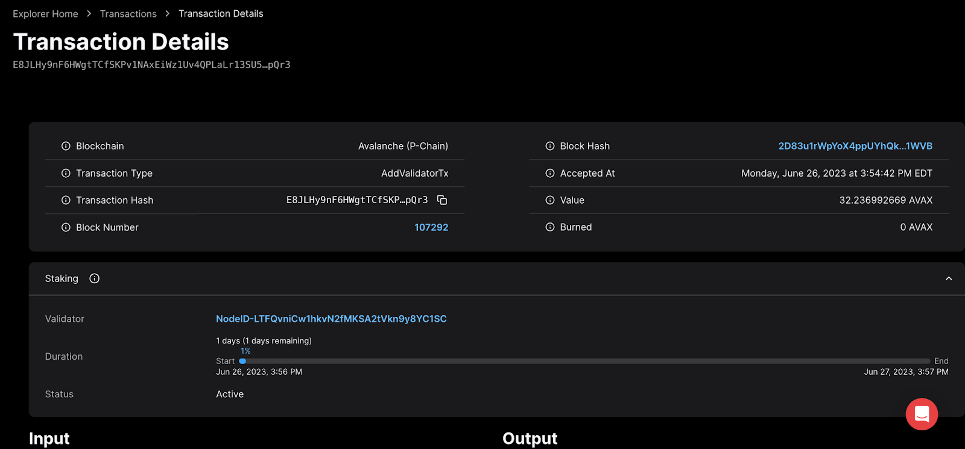
Task: Click the info icon beside Value
Action: coord(550,200)
